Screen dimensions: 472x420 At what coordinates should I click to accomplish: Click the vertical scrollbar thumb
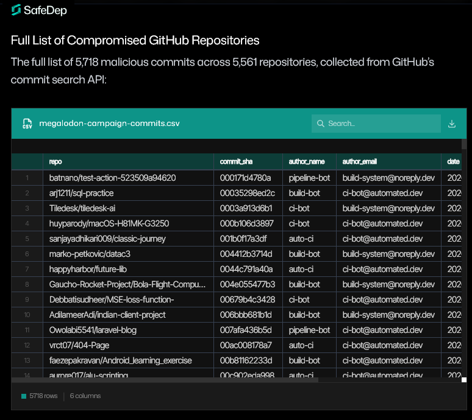coord(464,144)
